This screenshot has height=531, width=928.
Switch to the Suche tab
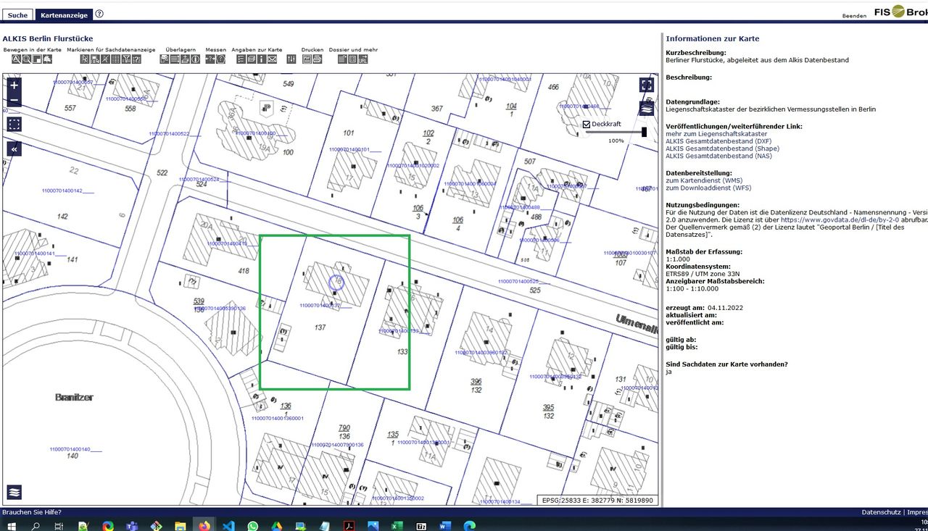17,14
